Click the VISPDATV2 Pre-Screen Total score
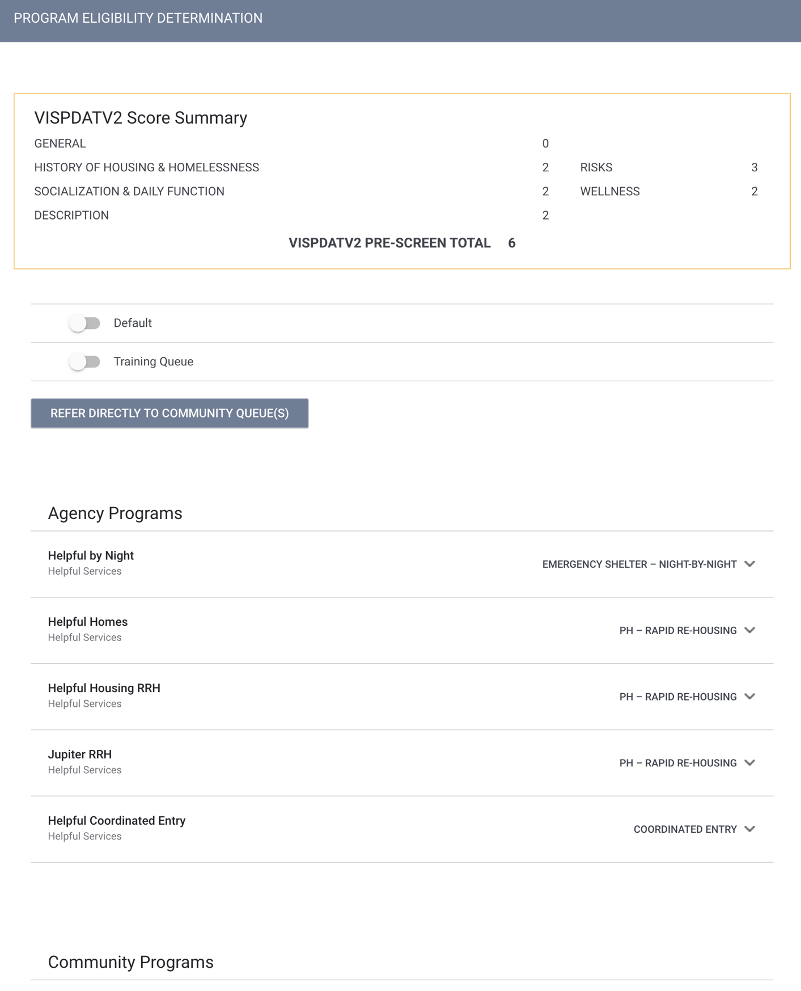Screen dimensions: 801x991 point(511,243)
